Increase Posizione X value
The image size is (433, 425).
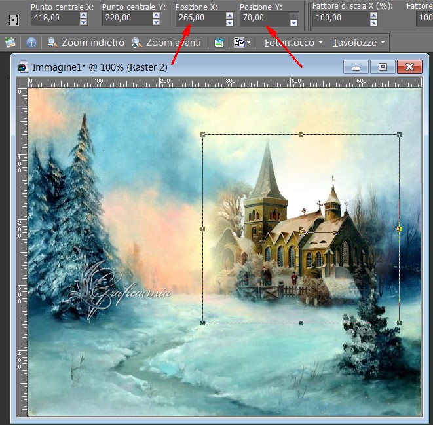(229, 16)
